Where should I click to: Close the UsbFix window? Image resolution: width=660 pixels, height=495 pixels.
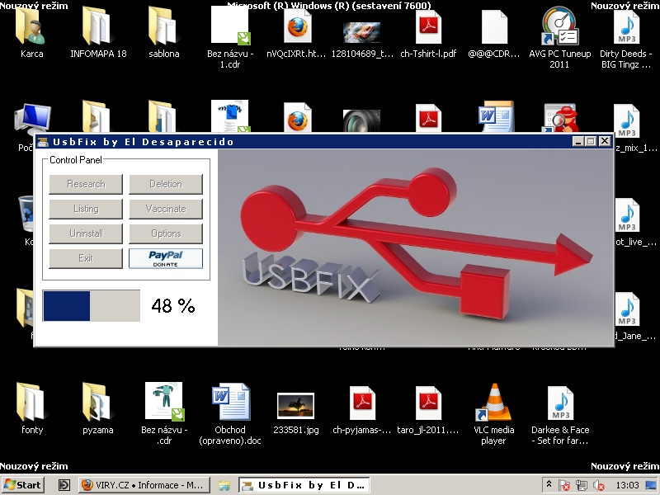605,141
